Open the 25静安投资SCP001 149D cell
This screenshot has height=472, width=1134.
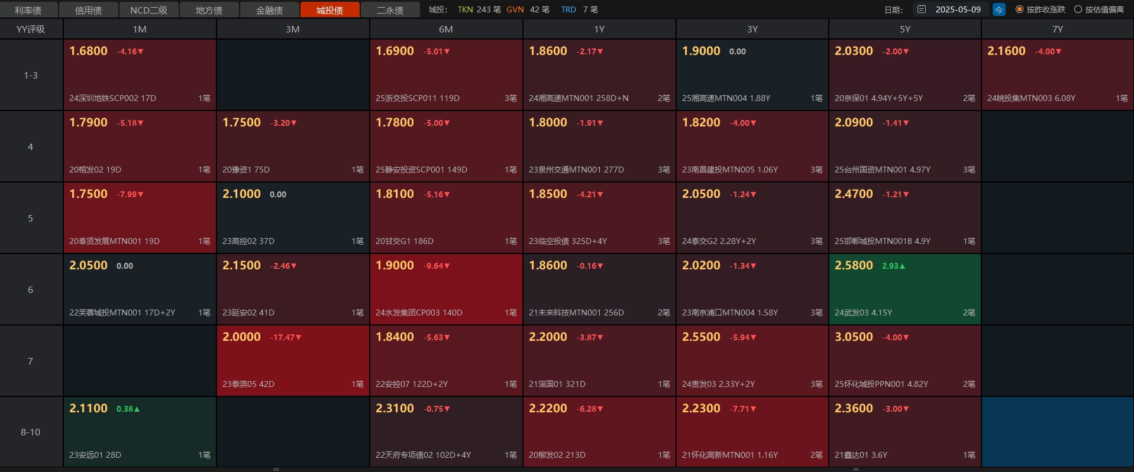pos(446,147)
